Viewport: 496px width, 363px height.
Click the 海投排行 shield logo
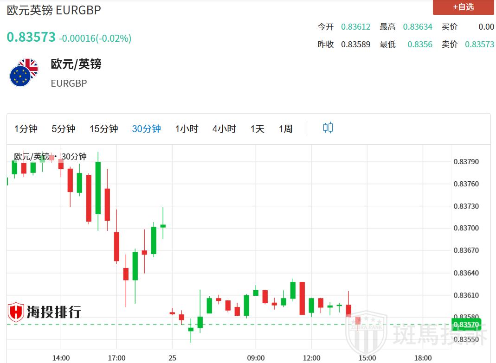click(x=16, y=312)
